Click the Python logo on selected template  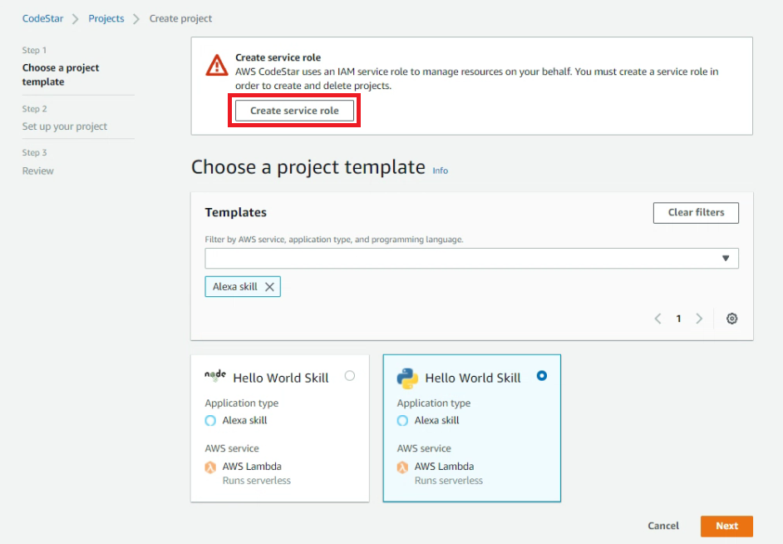pyautogui.click(x=407, y=378)
